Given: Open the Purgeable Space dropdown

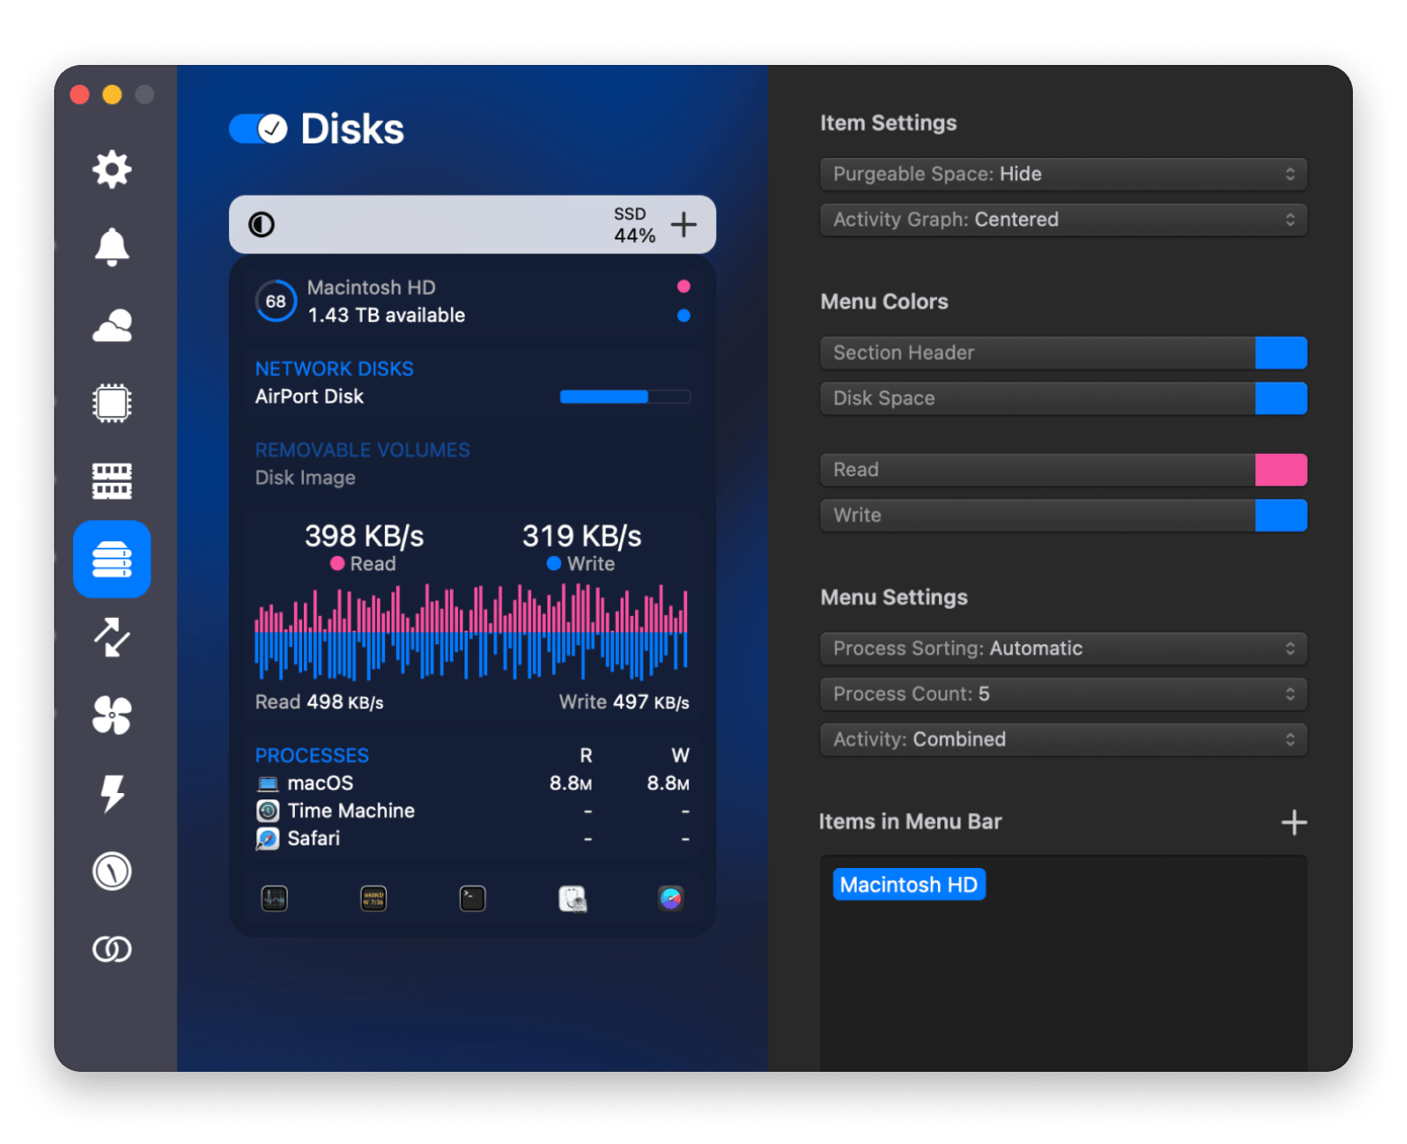Looking at the screenshot, I should coord(1062,174).
